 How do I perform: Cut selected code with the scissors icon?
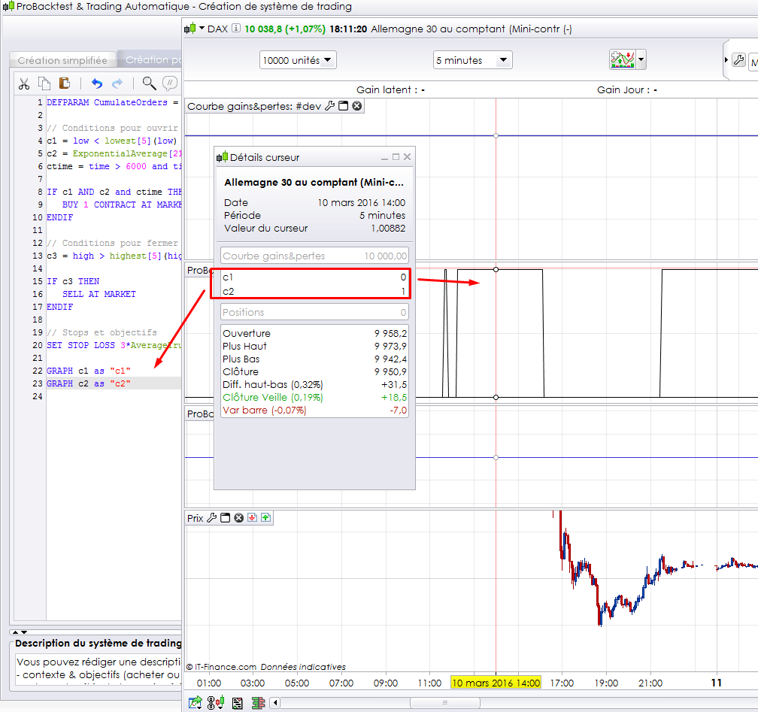(24, 83)
